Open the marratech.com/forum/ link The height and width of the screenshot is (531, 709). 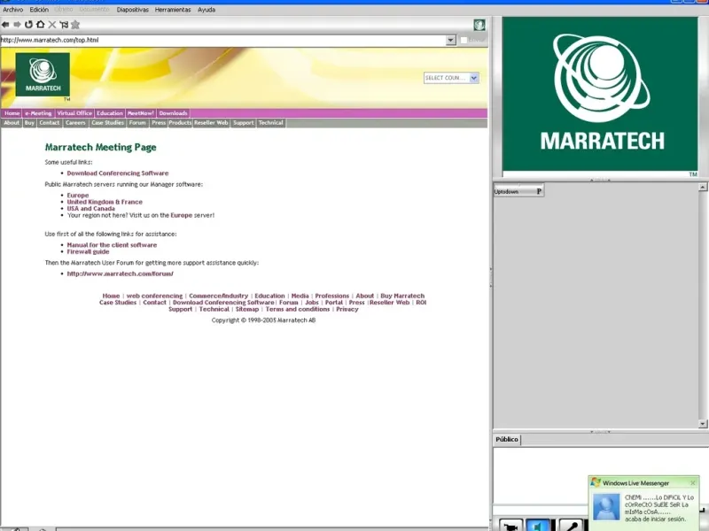[121, 273]
